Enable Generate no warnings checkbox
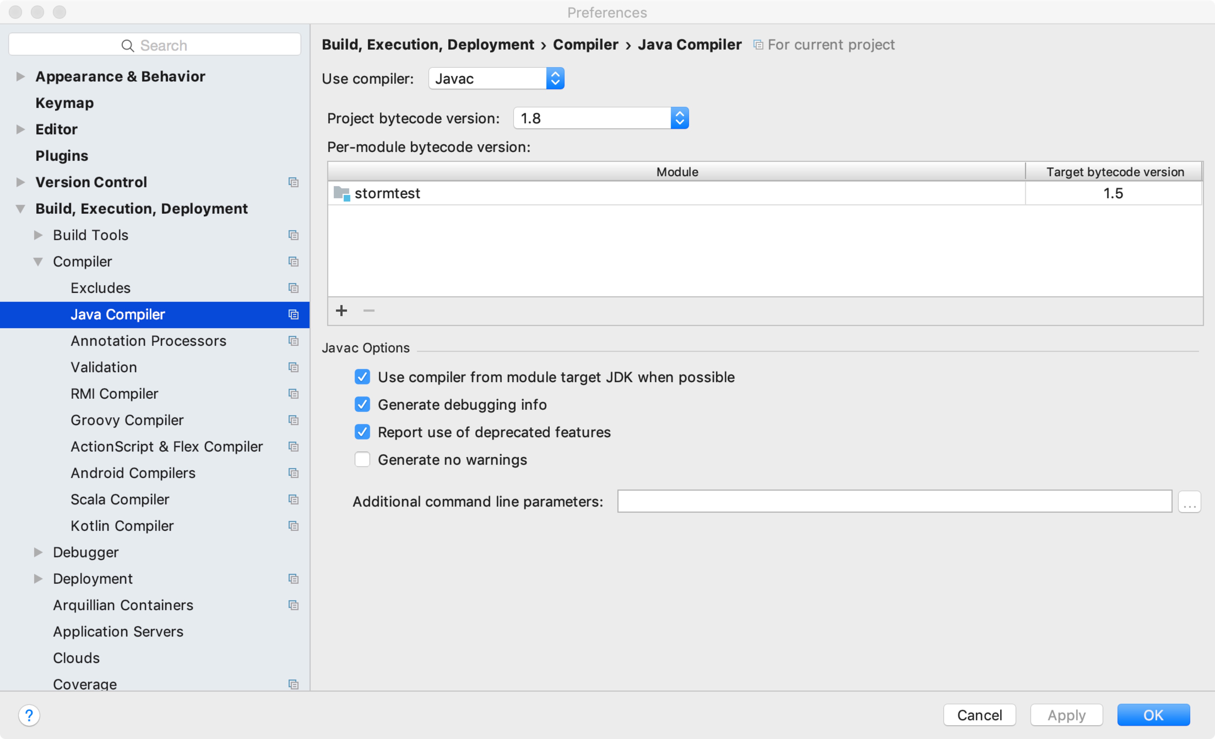1215x739 pixels. tap(362, 460)
